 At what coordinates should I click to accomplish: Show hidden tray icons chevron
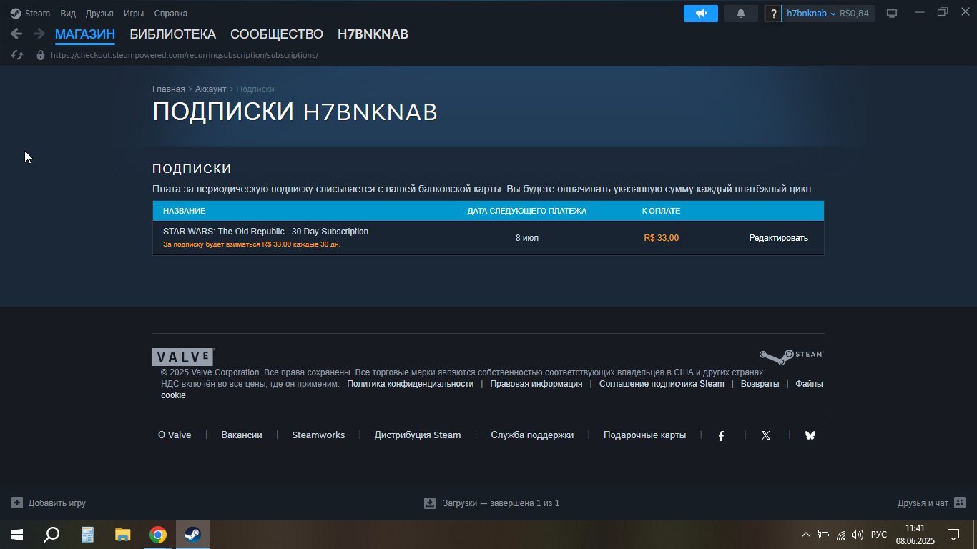[x=806, y=535]
